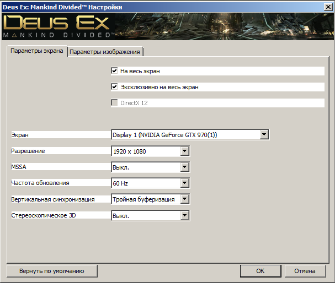Click the window title Deus Ex: Mankind Divided Настройки

pyautogui.click(x=62, y=7)
